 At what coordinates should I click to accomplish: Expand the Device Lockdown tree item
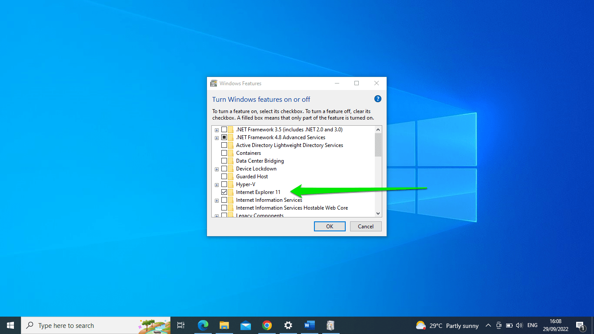point(217,169)
